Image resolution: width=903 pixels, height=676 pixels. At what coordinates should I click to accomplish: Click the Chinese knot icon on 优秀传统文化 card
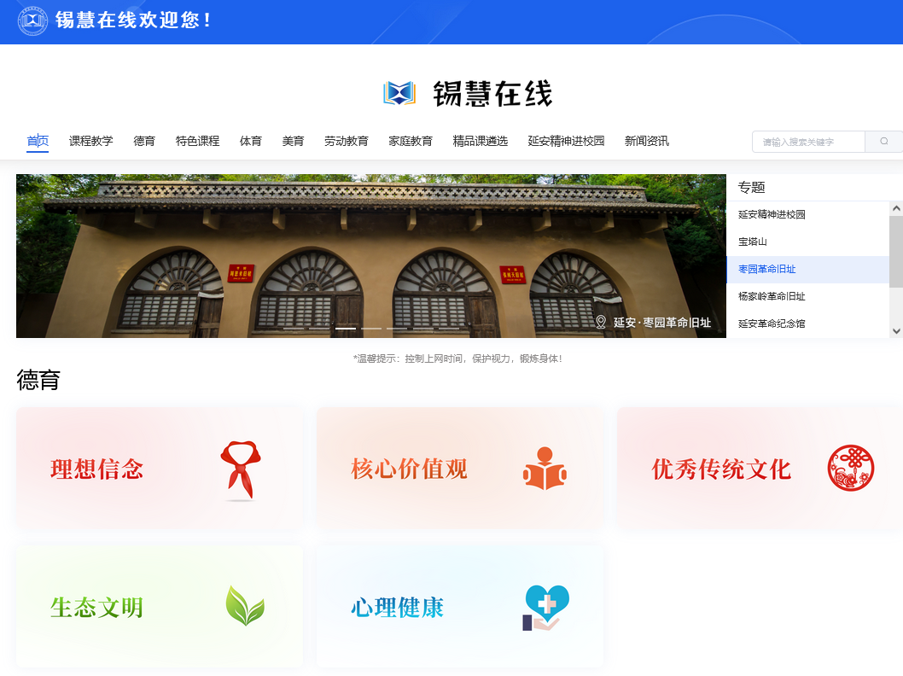[x=850, y=469]
